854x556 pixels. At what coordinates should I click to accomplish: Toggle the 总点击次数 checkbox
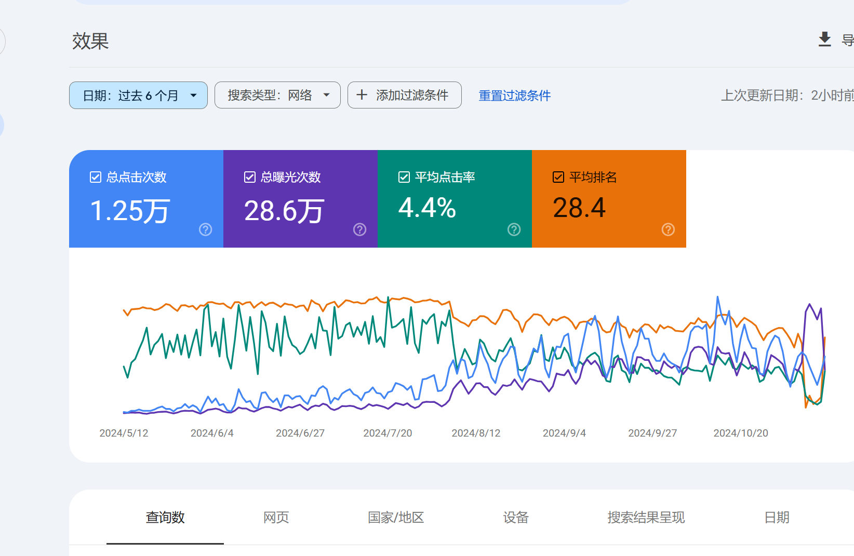tap(96, 177)
